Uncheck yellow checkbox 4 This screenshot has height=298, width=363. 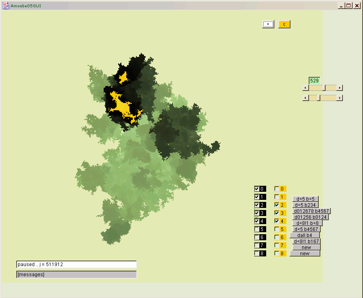coord(277,221)
